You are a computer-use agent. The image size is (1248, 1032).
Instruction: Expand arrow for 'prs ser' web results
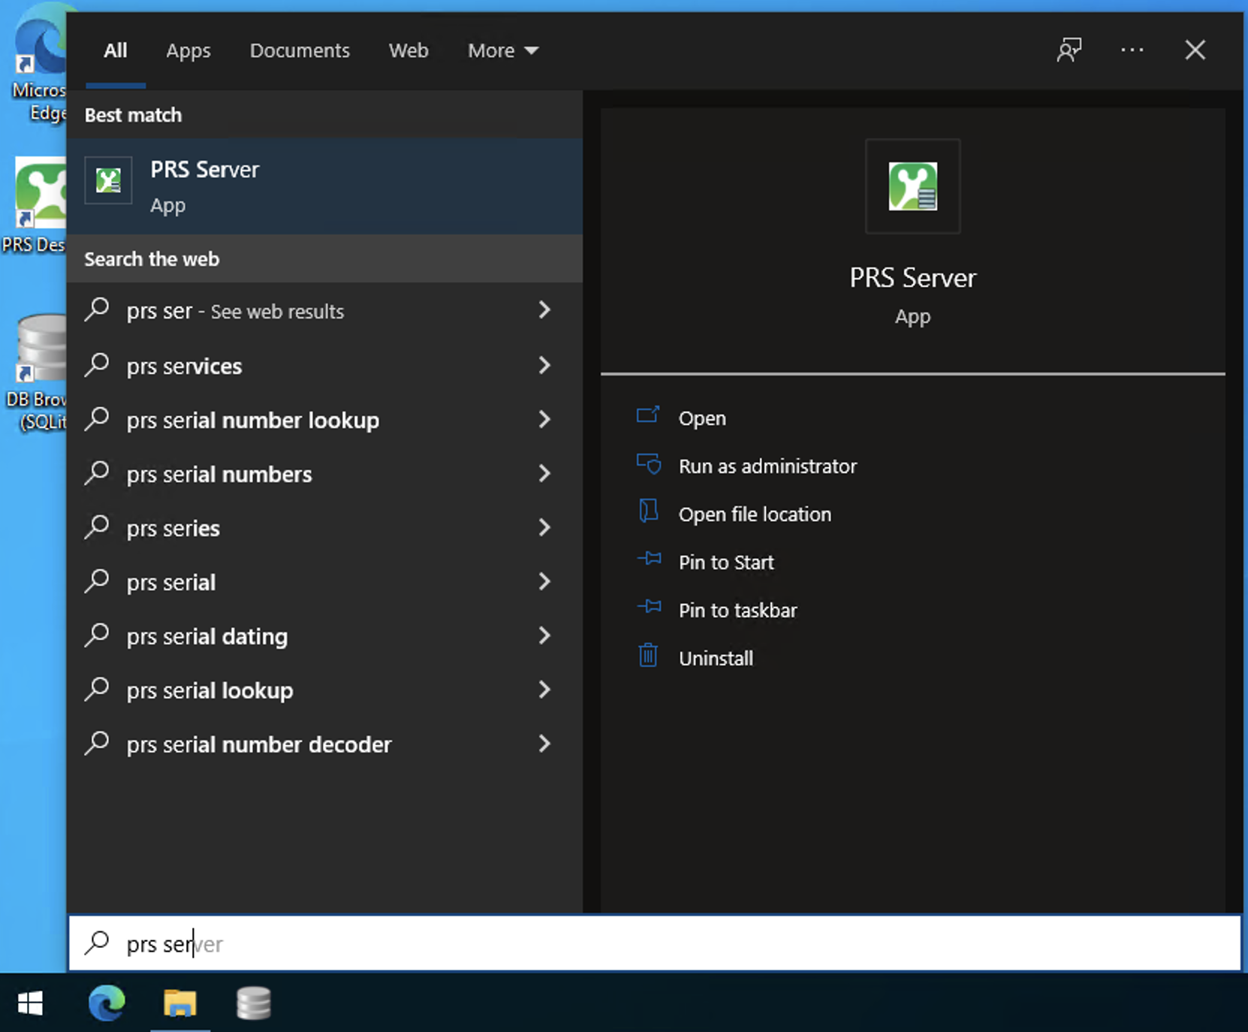point(544,310)
